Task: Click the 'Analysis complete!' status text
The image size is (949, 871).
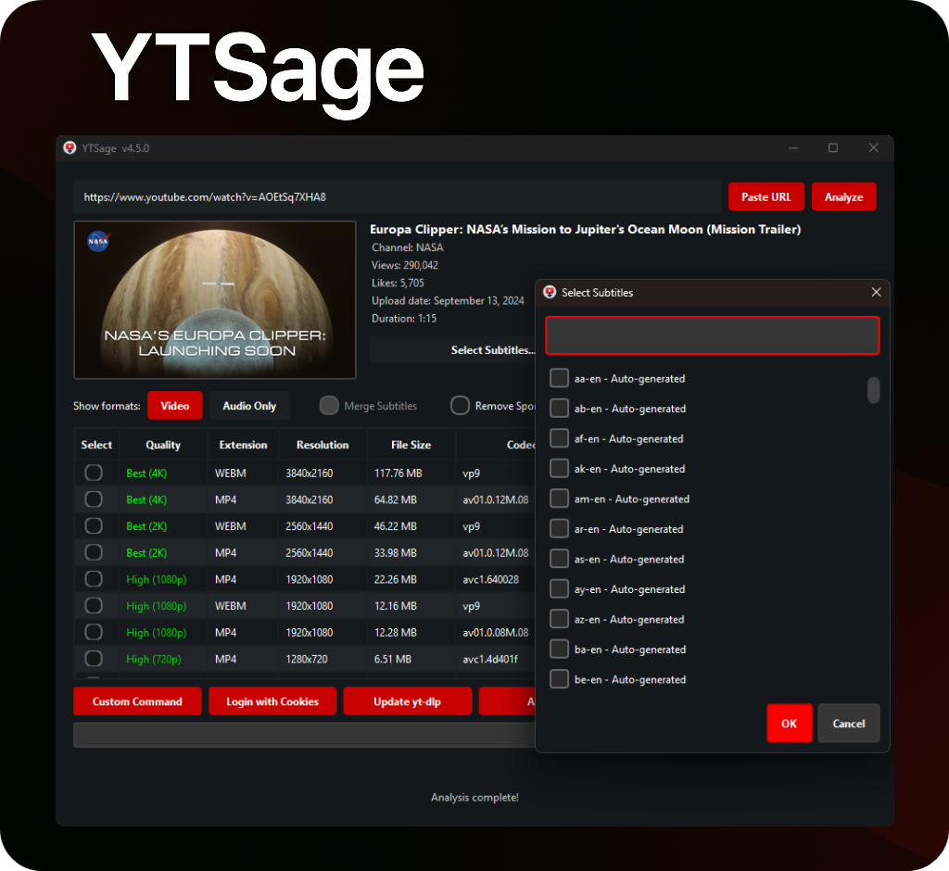Action: (x=474, y=798)
